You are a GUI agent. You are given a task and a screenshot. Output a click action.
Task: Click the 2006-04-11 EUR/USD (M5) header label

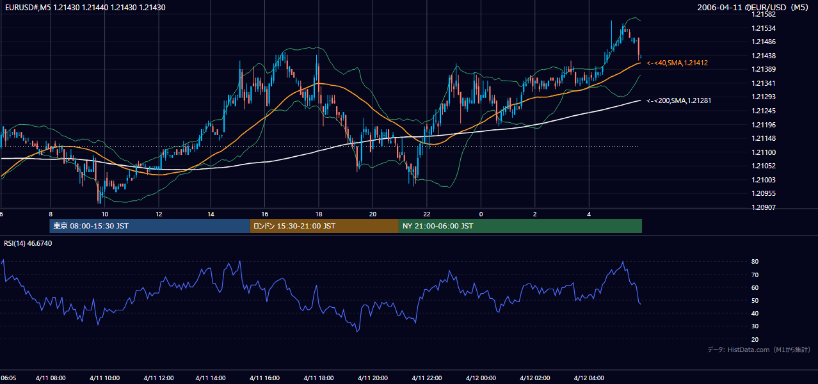coord(753,8)
